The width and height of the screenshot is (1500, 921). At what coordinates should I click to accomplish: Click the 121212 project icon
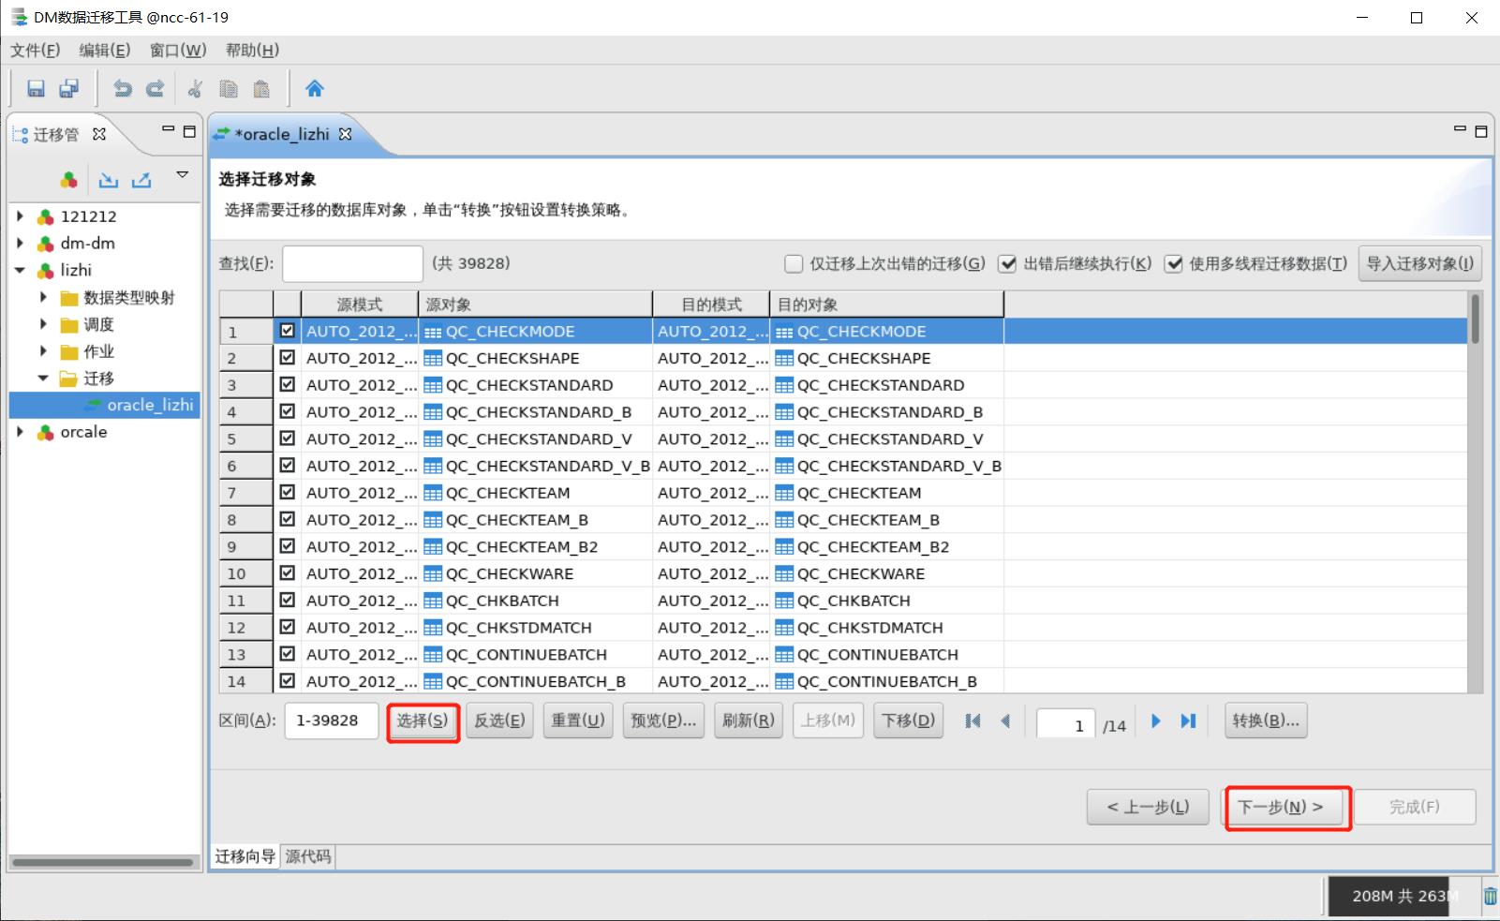(x=45, y=216)
